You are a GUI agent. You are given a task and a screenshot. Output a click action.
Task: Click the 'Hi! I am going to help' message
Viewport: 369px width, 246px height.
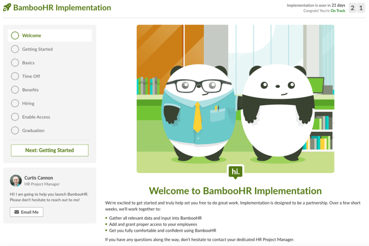click(x=49, y=197)
